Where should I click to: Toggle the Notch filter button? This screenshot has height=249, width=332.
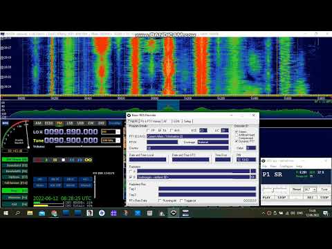pyautogui.click(x=71, y=185)
